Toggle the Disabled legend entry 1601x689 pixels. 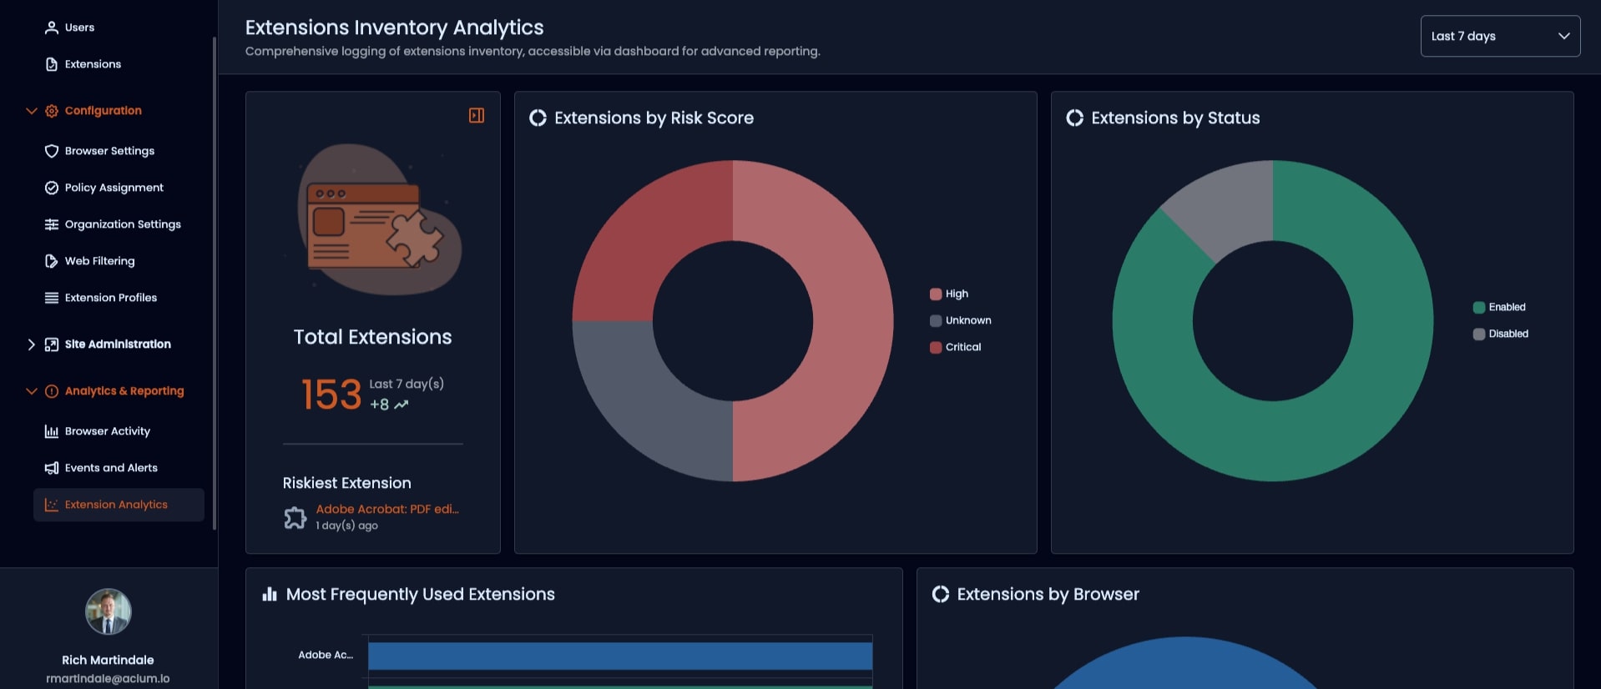1501,334
